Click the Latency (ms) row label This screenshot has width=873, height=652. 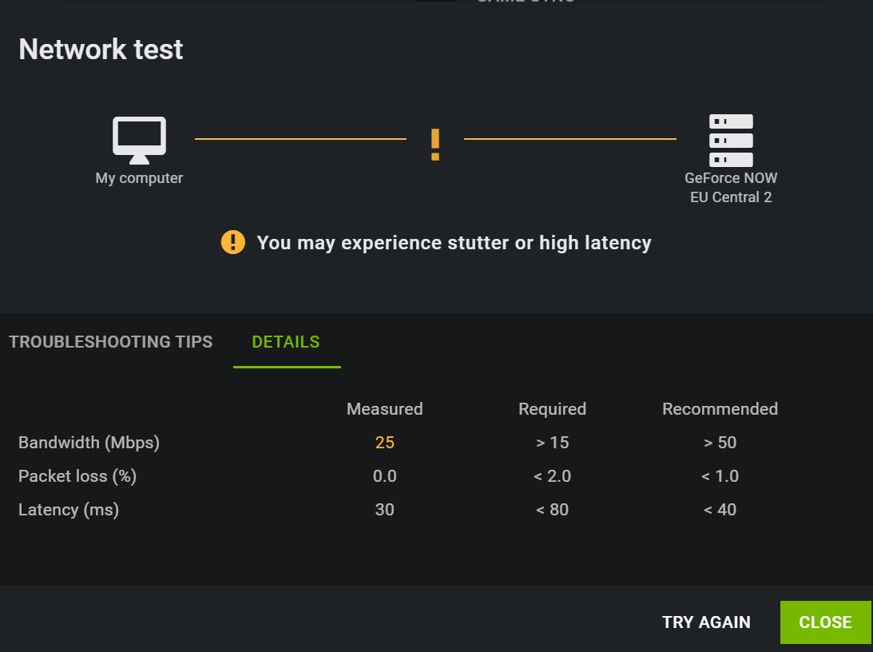(69, 510)
